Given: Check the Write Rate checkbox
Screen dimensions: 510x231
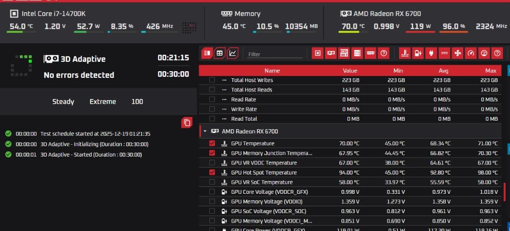Looking at the screenshot, I should (x=212, y=109).
